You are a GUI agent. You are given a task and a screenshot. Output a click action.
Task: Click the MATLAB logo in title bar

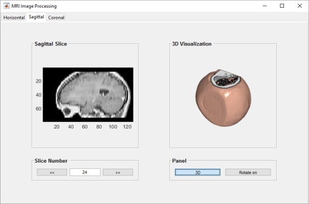coord(6,6)
